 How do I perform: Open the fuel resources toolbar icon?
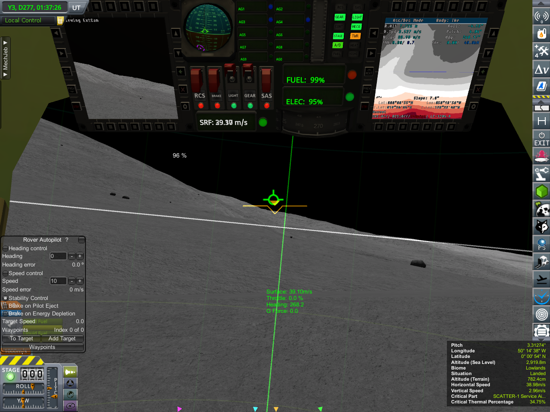(x=541, y=33)
